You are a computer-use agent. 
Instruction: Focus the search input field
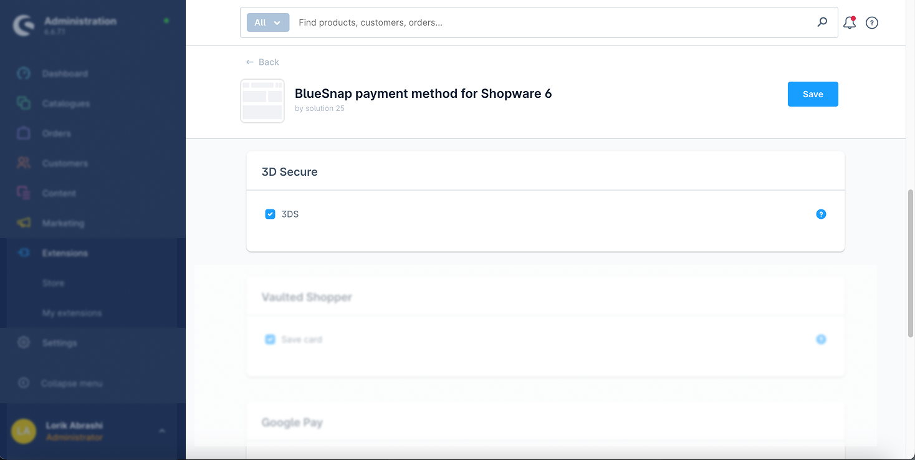pos(549,22)
